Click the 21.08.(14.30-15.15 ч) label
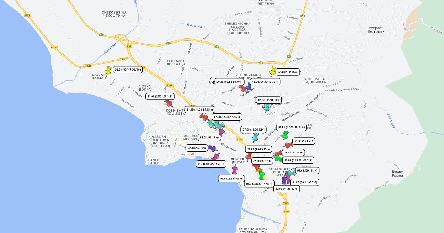This screenshot has height=233, width=444. 200,109
